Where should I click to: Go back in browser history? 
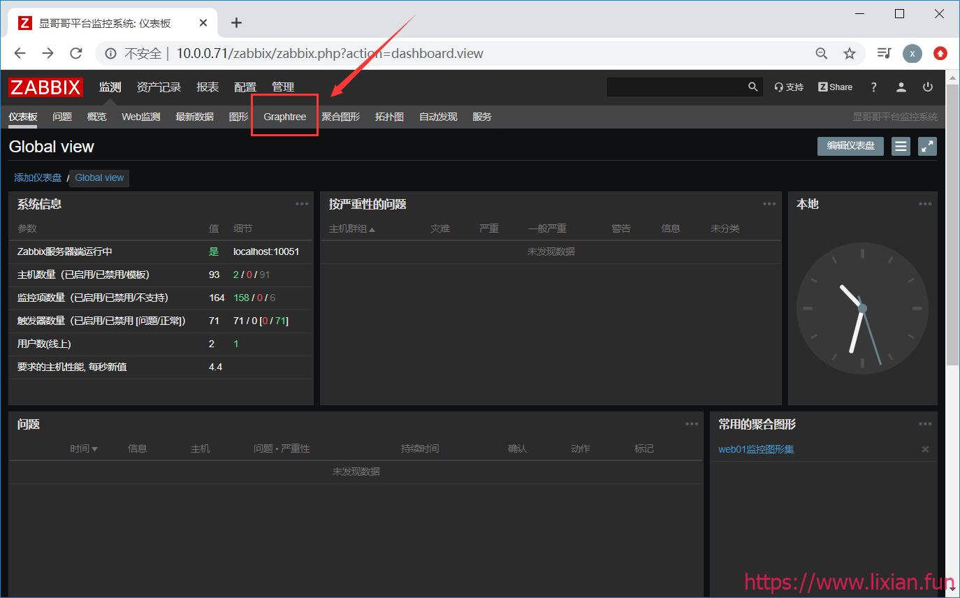coord(20,53)
